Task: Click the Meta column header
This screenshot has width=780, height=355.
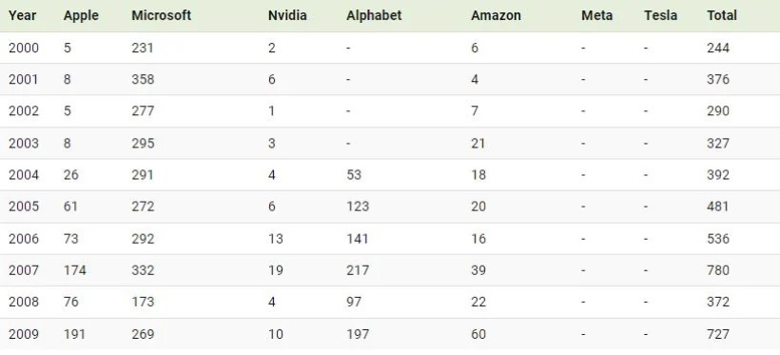Action: coord(596,15)
